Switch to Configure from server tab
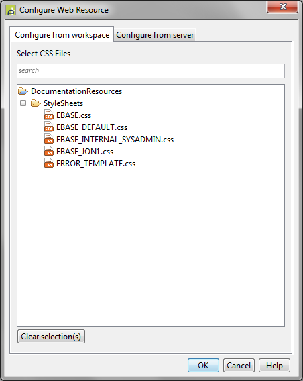This screenshot has width=303, height=381. click(155, 35)
